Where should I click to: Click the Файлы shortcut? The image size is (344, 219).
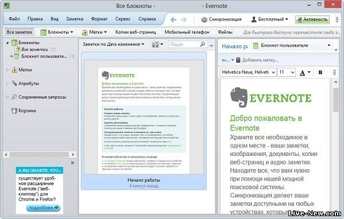225,32
